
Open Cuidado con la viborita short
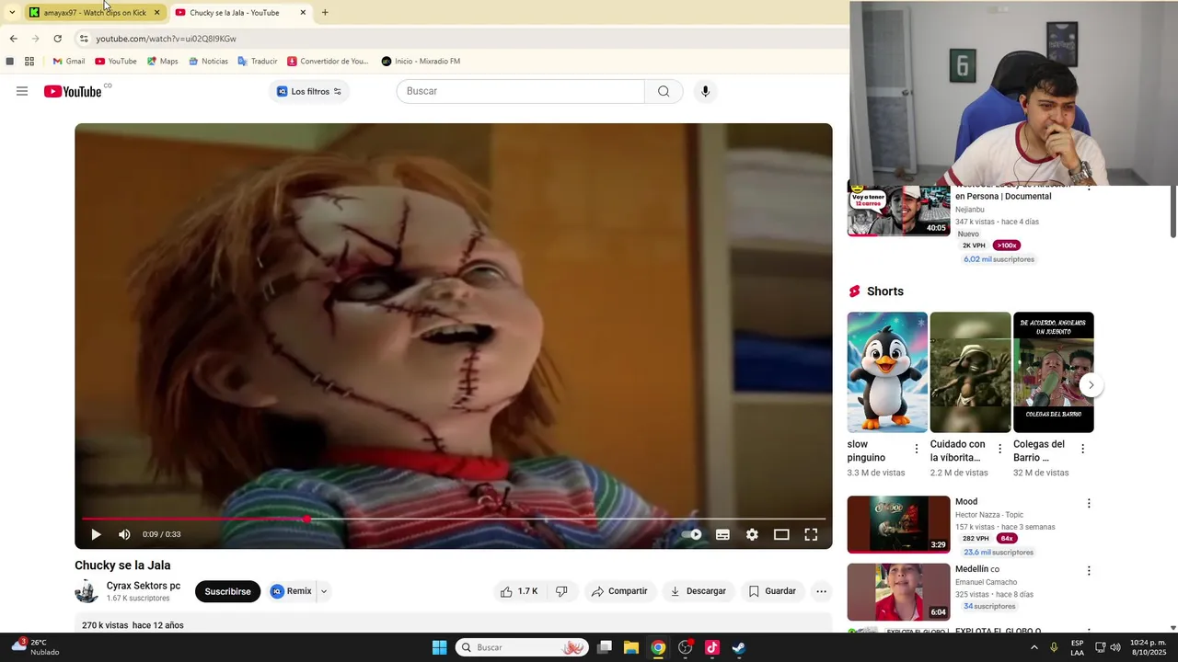tap(970, 372)
